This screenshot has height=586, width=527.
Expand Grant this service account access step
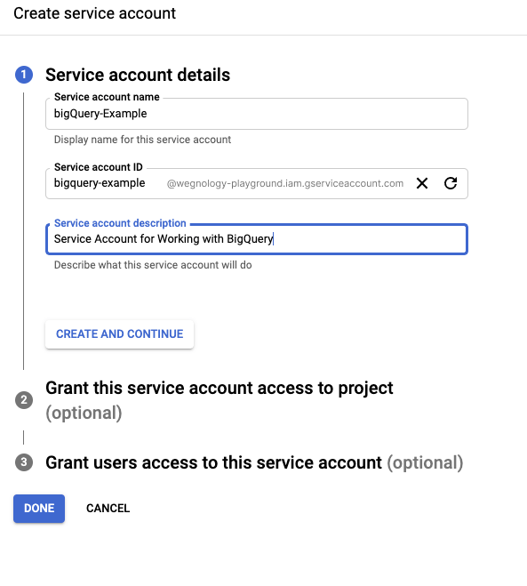pyautogui.click(x=220, y=400)
